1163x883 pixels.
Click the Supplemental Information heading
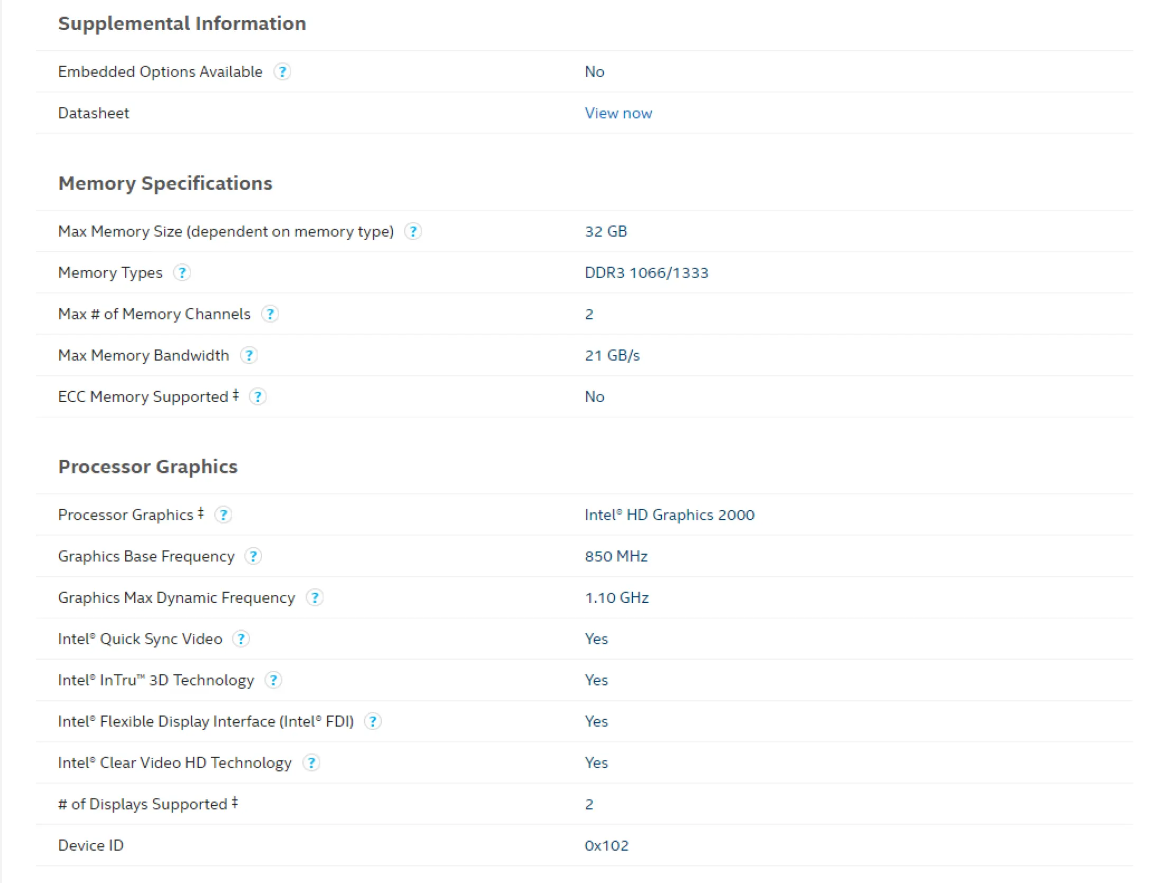click(182, 23)
